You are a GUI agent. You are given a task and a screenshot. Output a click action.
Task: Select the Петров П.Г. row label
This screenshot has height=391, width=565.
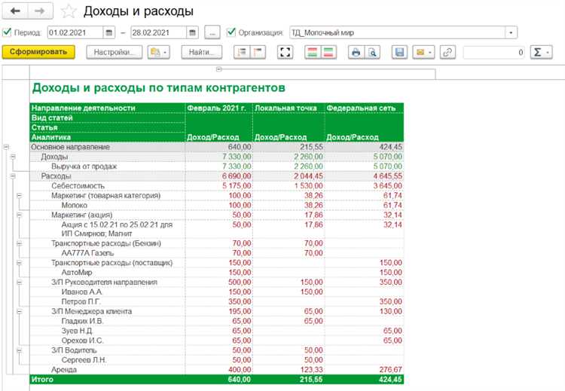click(x=81, y=301)
